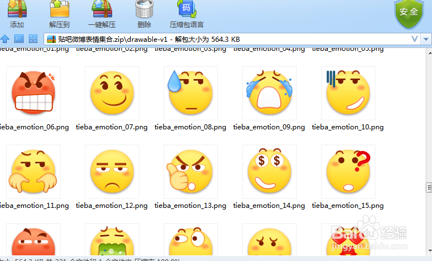Open the 压缩包语言 archive language tool
This screenshot has height=261, width=432.
(x=186, y=10)
